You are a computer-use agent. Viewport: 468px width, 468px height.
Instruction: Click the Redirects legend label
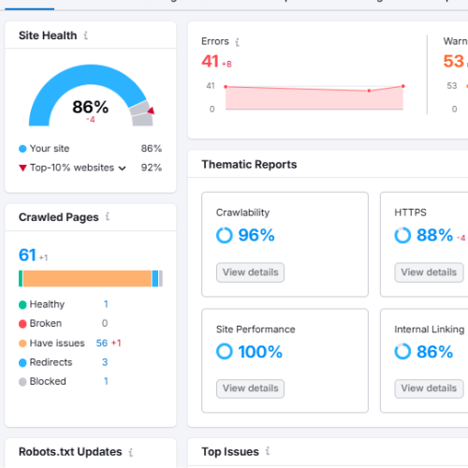pos(51,362)
